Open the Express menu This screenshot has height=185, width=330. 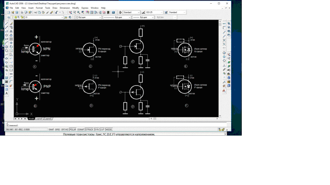[85, 8]
